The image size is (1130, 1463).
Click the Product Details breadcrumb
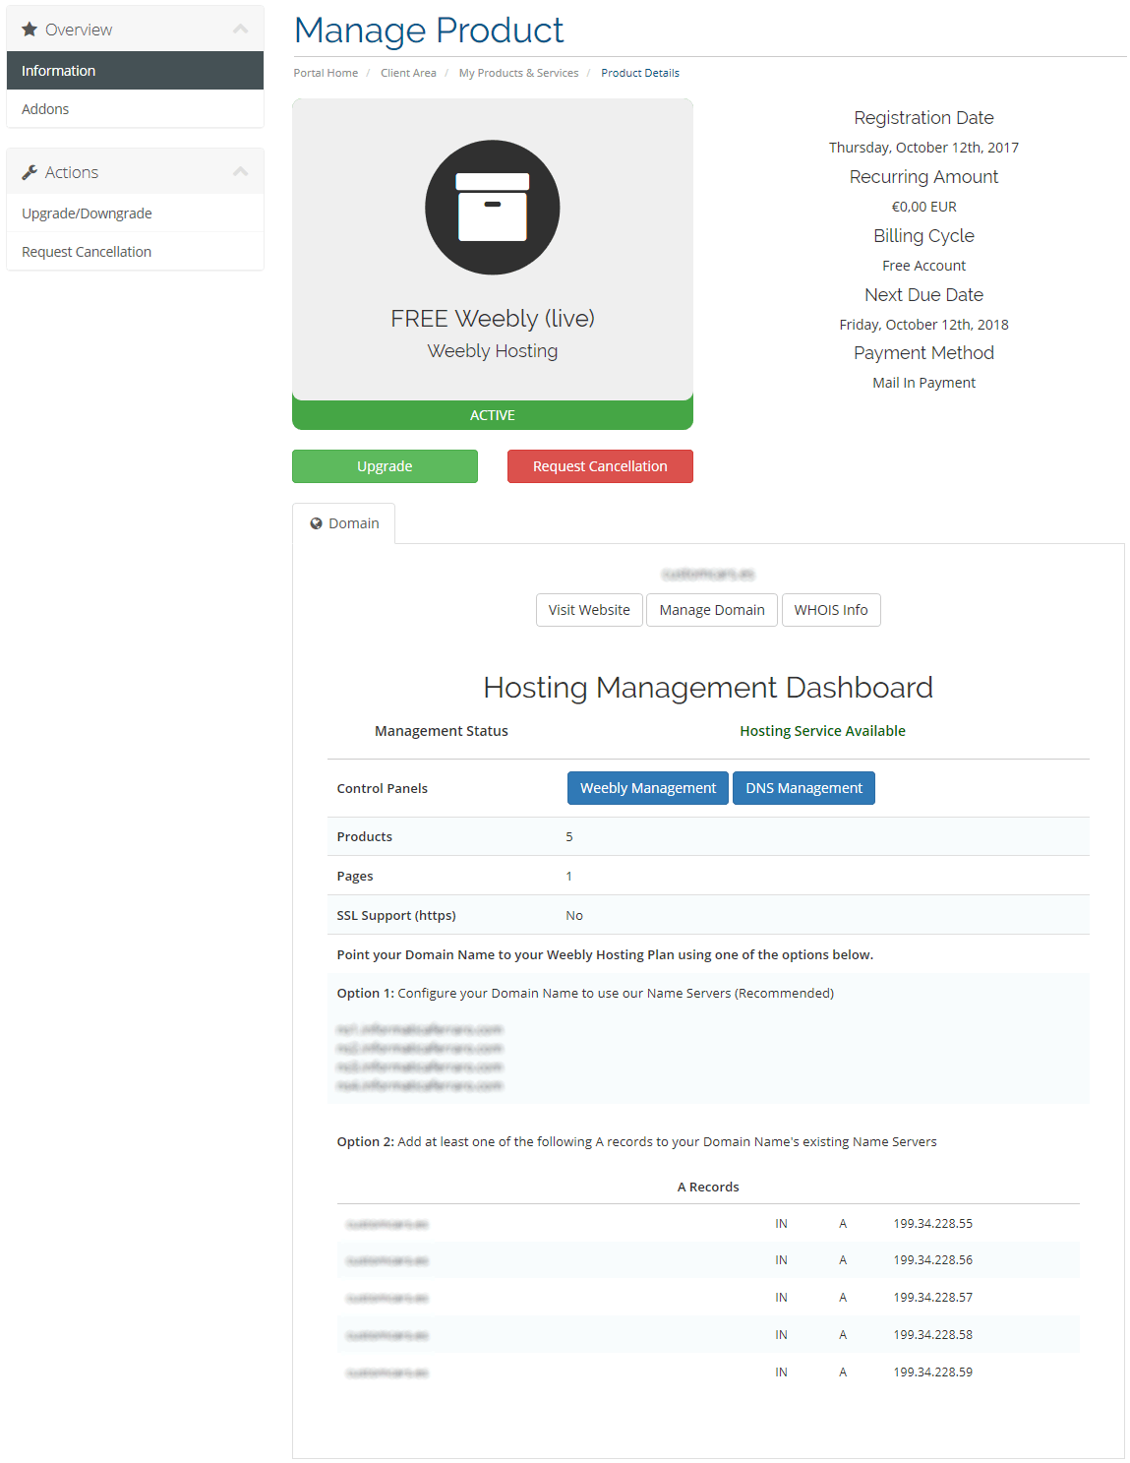(640, 73)
